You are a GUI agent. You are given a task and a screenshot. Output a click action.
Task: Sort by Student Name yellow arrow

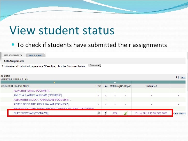click(54, 82)
